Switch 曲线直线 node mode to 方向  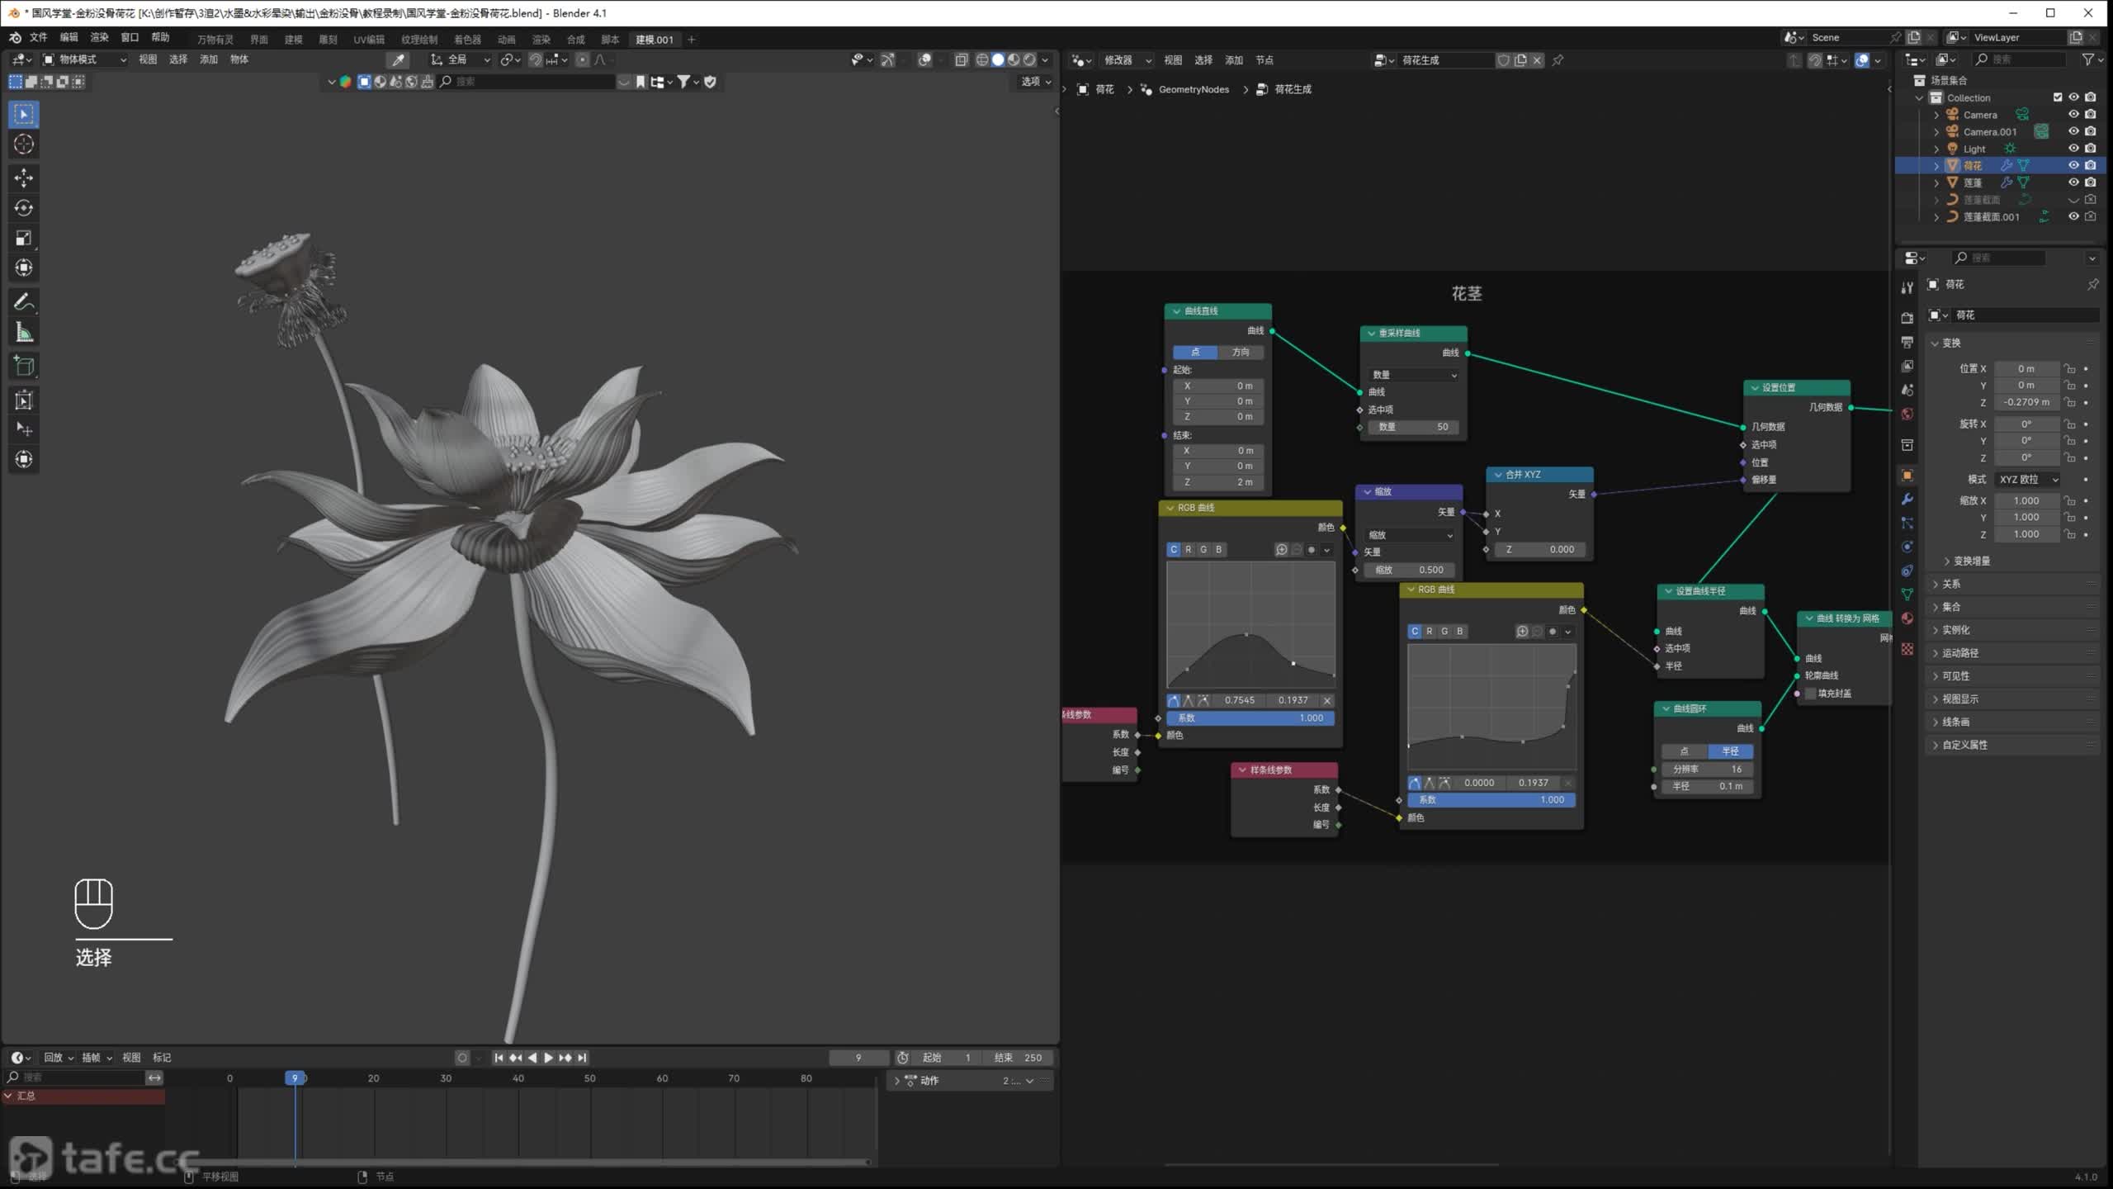click(x=1241, y=353)
